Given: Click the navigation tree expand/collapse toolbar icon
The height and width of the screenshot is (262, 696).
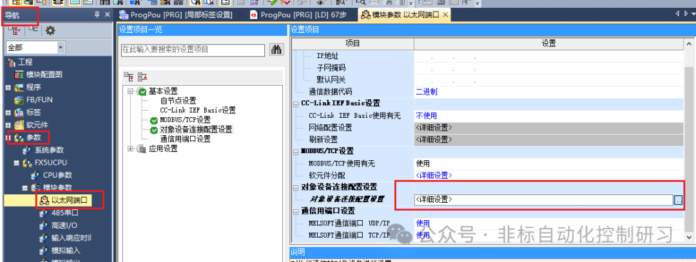Looking at the screenshot, I should [15, 30].
